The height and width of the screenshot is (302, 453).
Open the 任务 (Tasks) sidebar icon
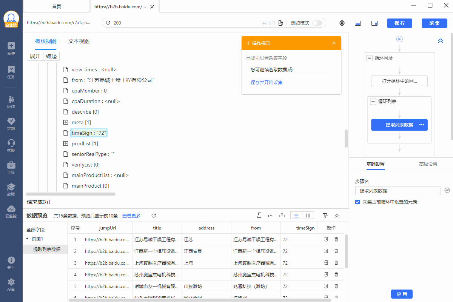click(x=11, y=72)
